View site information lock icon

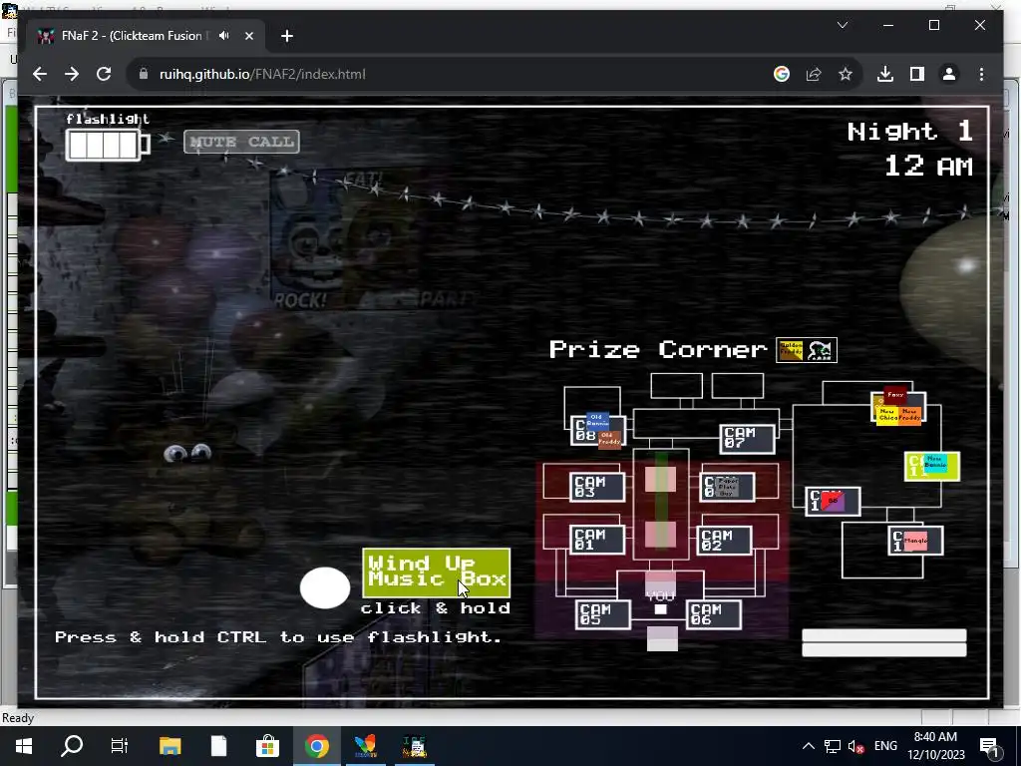point(144,74)
